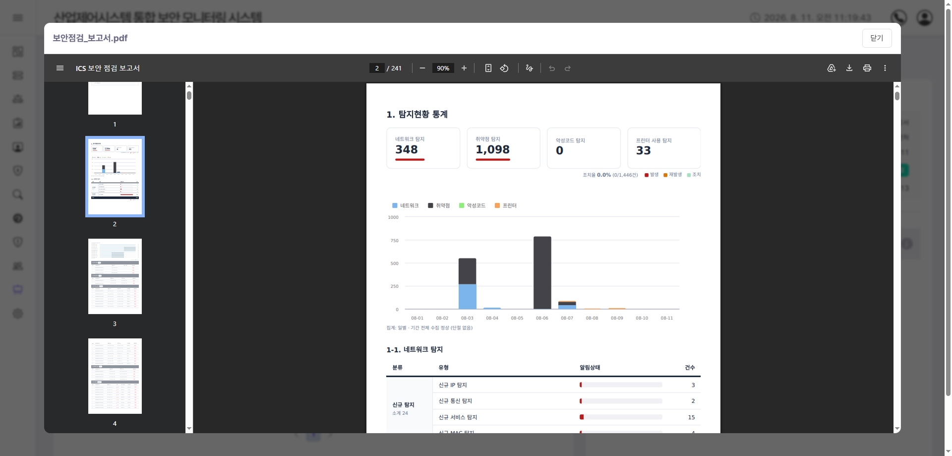
Task: Click the 네트워크 탐지 348 stat card
Action: click(x=423, y=148)
